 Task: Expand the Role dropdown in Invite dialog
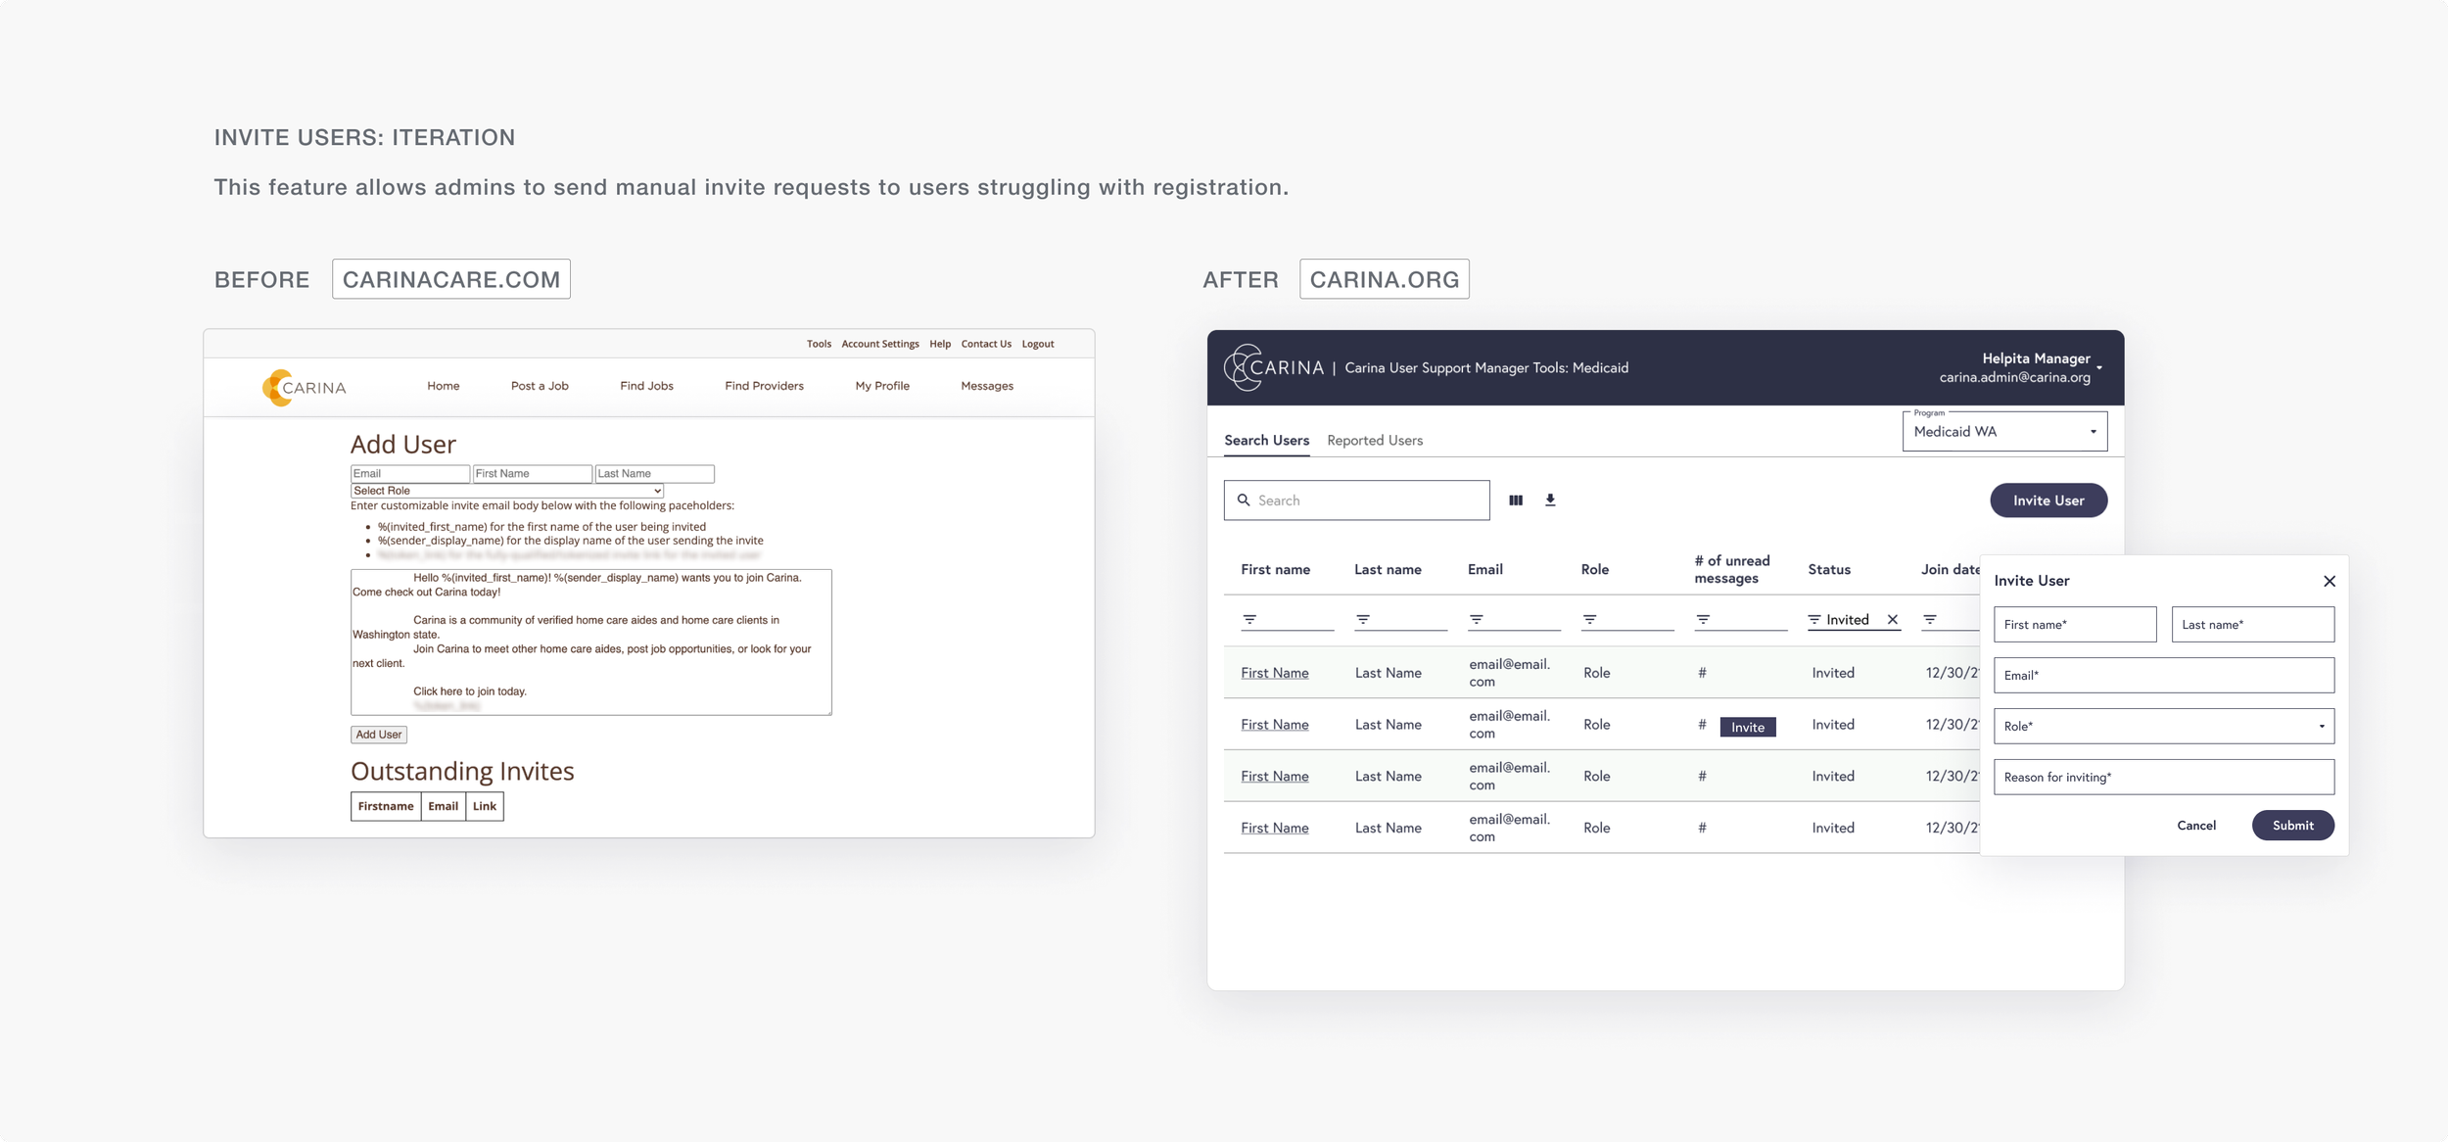[x=2164, y=727]
